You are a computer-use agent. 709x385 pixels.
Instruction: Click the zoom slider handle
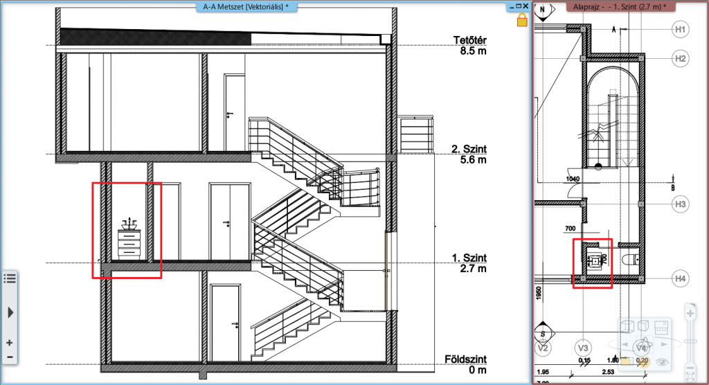pyautogui.click(x=690, y=342)
